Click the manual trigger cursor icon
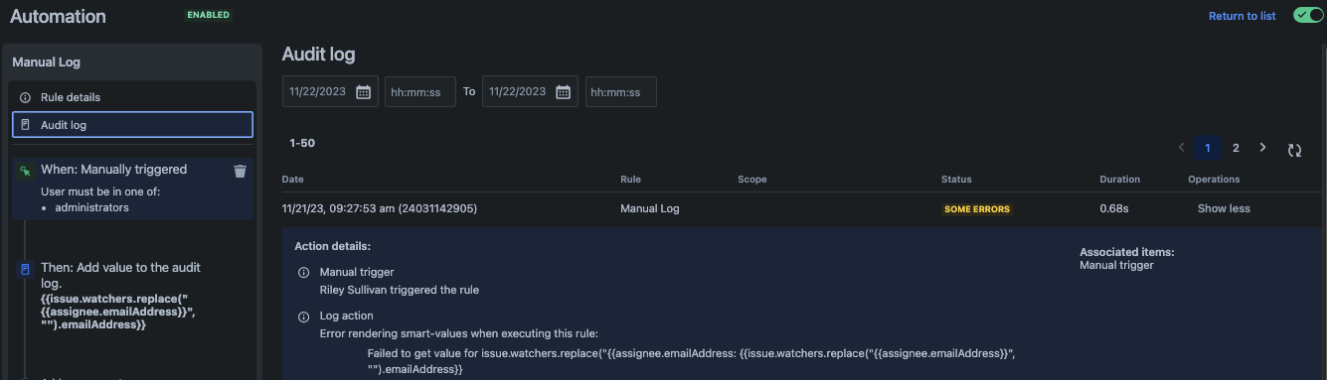 pos(26,172)
